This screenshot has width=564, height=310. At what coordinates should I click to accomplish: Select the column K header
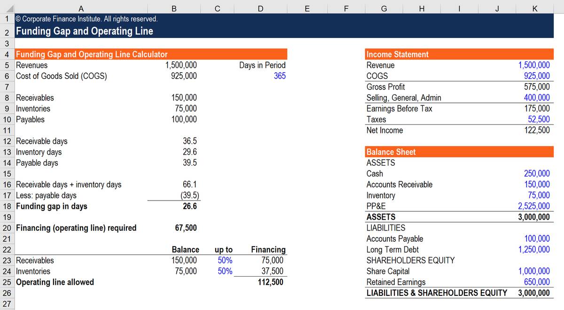point(534,7)
